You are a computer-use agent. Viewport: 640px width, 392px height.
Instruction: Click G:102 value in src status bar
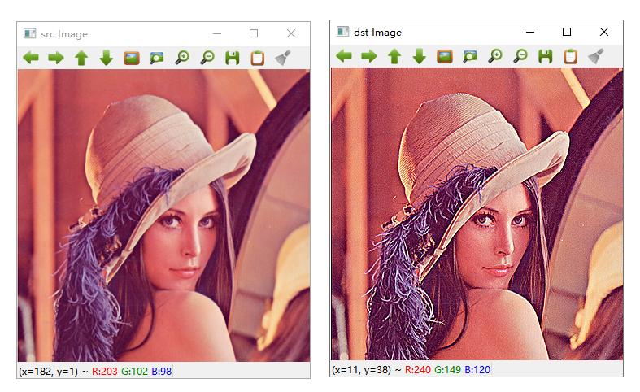click(135, 372)
